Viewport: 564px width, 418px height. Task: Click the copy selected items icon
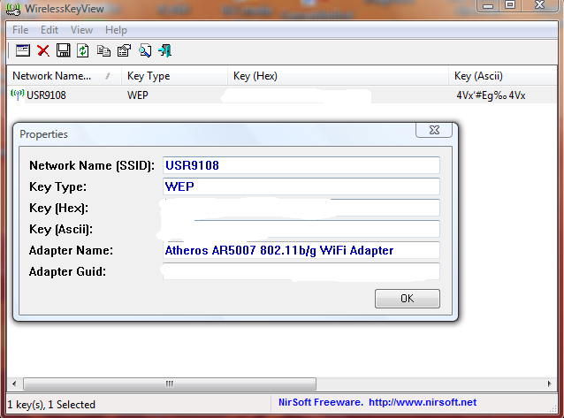103,50
